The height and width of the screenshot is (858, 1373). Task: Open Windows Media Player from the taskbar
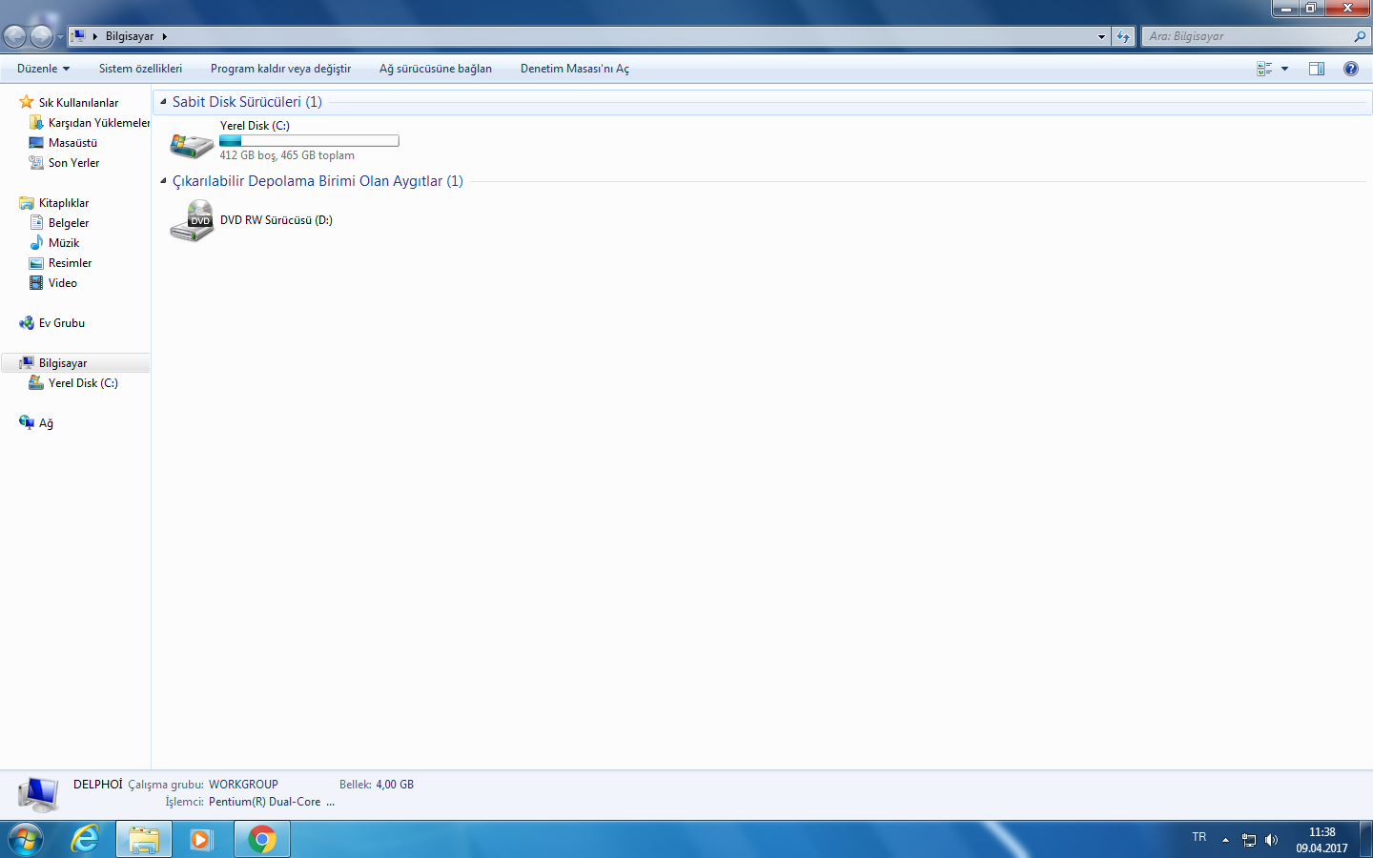point(201,839)
